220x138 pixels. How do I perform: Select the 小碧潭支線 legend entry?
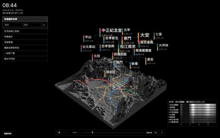click(x=174, y=122)
